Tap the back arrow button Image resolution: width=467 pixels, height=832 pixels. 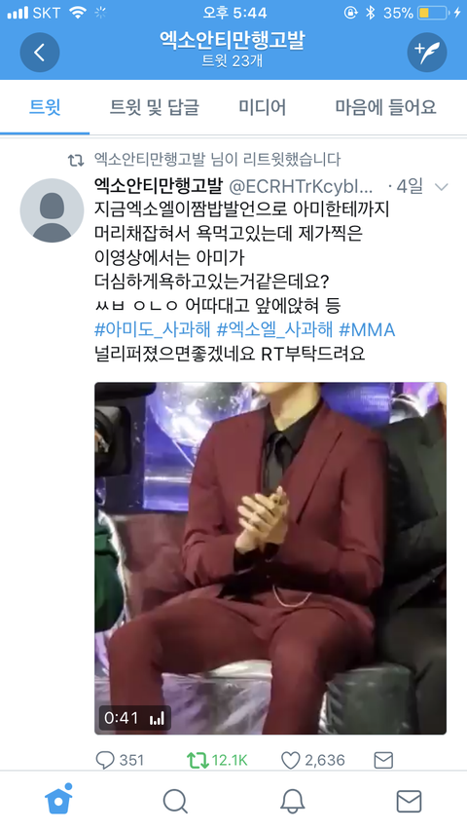pos(40,52)
